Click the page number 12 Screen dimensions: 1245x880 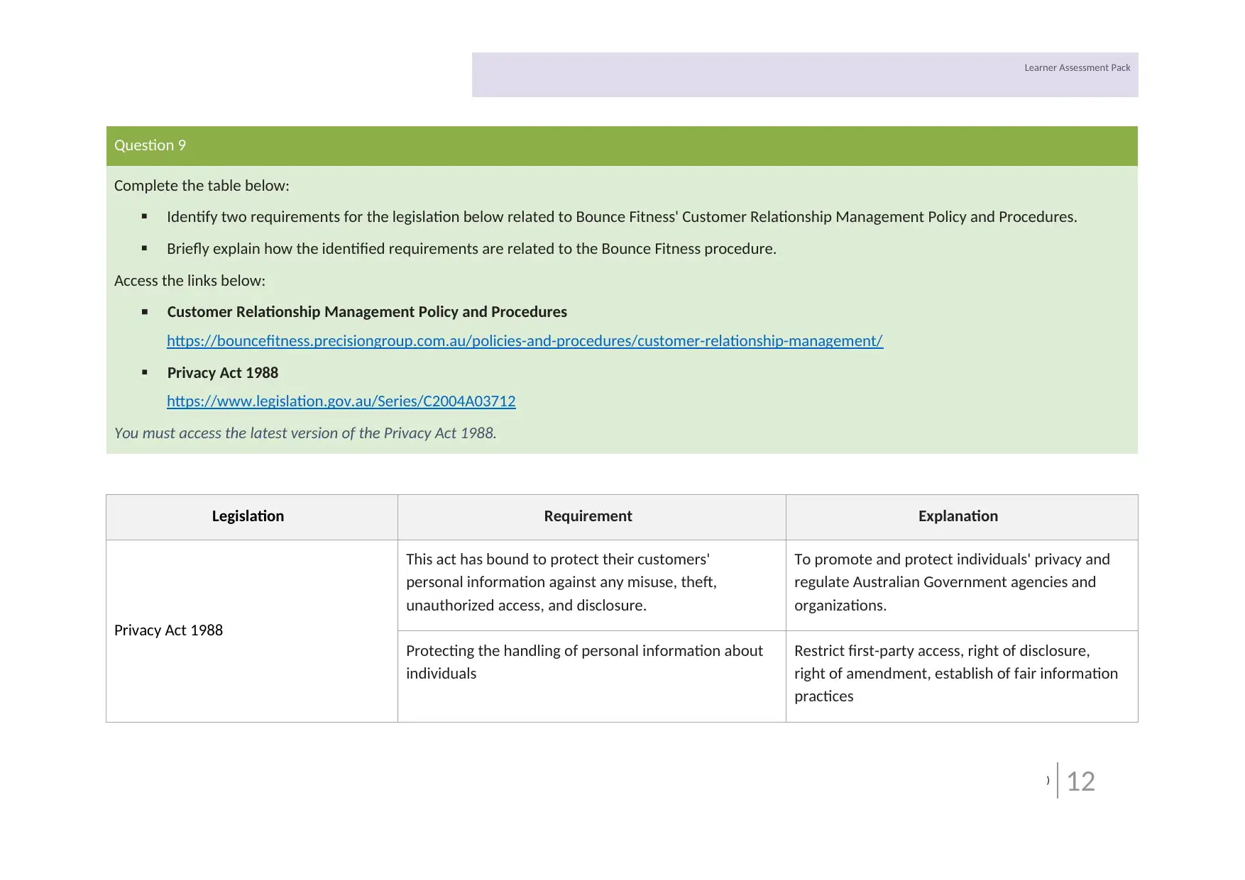(1081, 781)
